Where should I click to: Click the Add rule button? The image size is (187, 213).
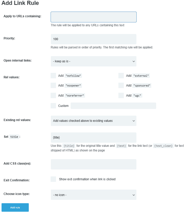click(15, 207)
